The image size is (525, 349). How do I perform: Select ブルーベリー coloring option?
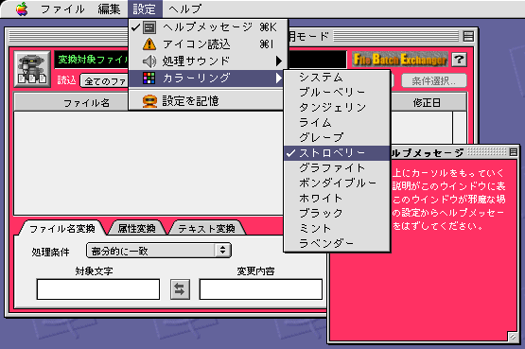pyautogui.click(x=337, y=92)
